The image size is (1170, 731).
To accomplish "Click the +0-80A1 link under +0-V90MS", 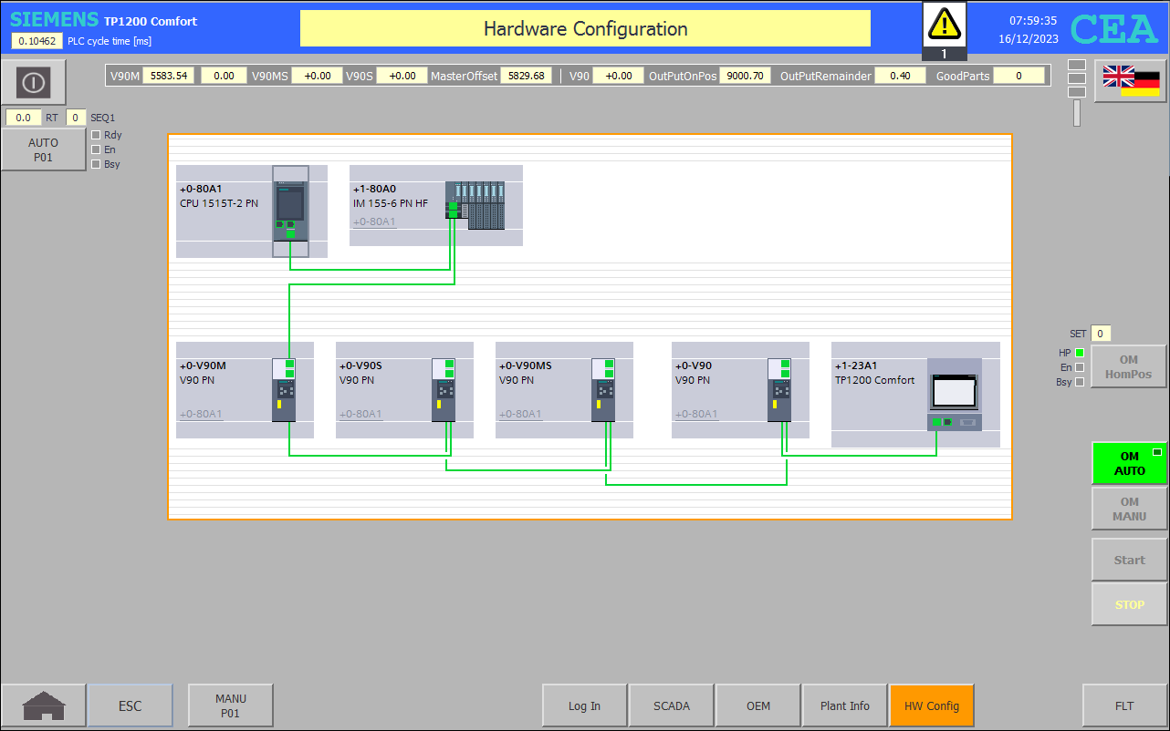I will coord(520,414).
